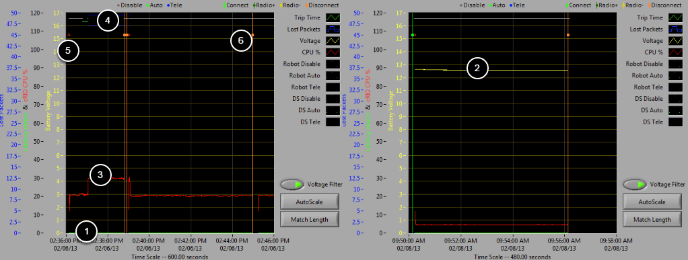Viewport: 688px width, 260px height.
Task: Click Match Length button for the 02/06/13 chart
Action: pos(310,219)
